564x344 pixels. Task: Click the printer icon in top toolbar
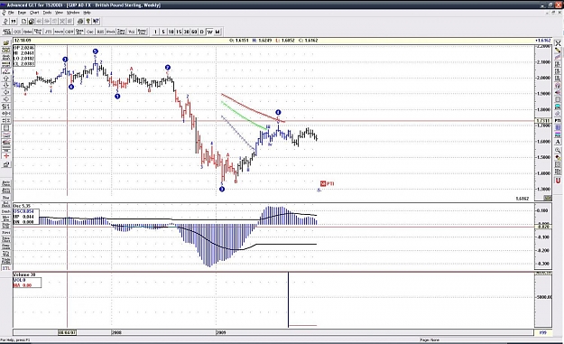click(80, 22)
